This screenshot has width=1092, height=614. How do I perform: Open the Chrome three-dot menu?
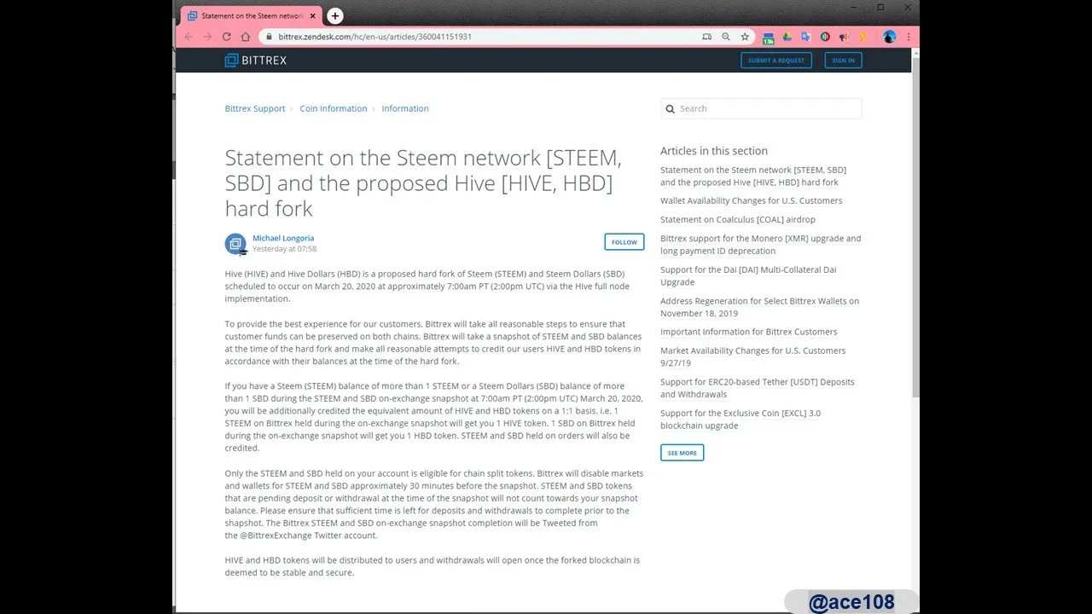[909, 37]
